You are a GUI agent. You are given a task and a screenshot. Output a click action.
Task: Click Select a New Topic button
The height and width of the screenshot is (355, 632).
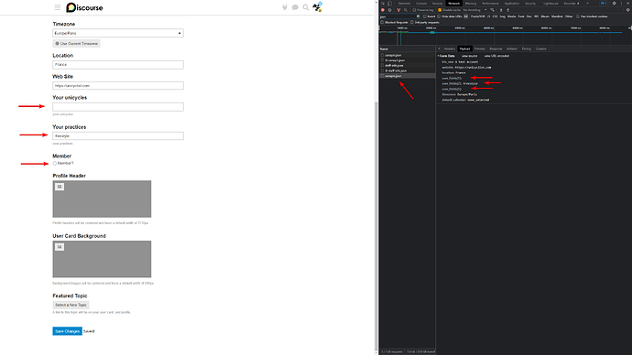pyautogui.click(x=71, y=305)
